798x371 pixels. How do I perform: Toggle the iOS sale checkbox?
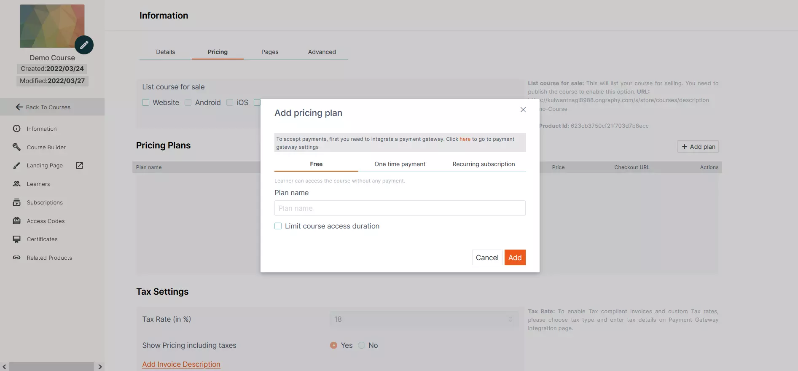click(230, 102)
